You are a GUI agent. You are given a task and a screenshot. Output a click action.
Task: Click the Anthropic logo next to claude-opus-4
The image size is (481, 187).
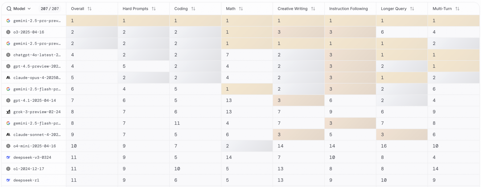tap(8, 78)
